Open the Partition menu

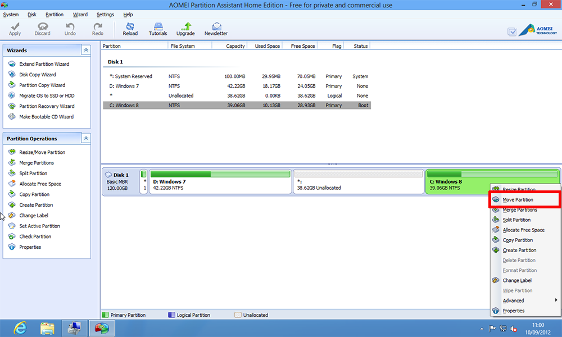[x=55, y=15]
